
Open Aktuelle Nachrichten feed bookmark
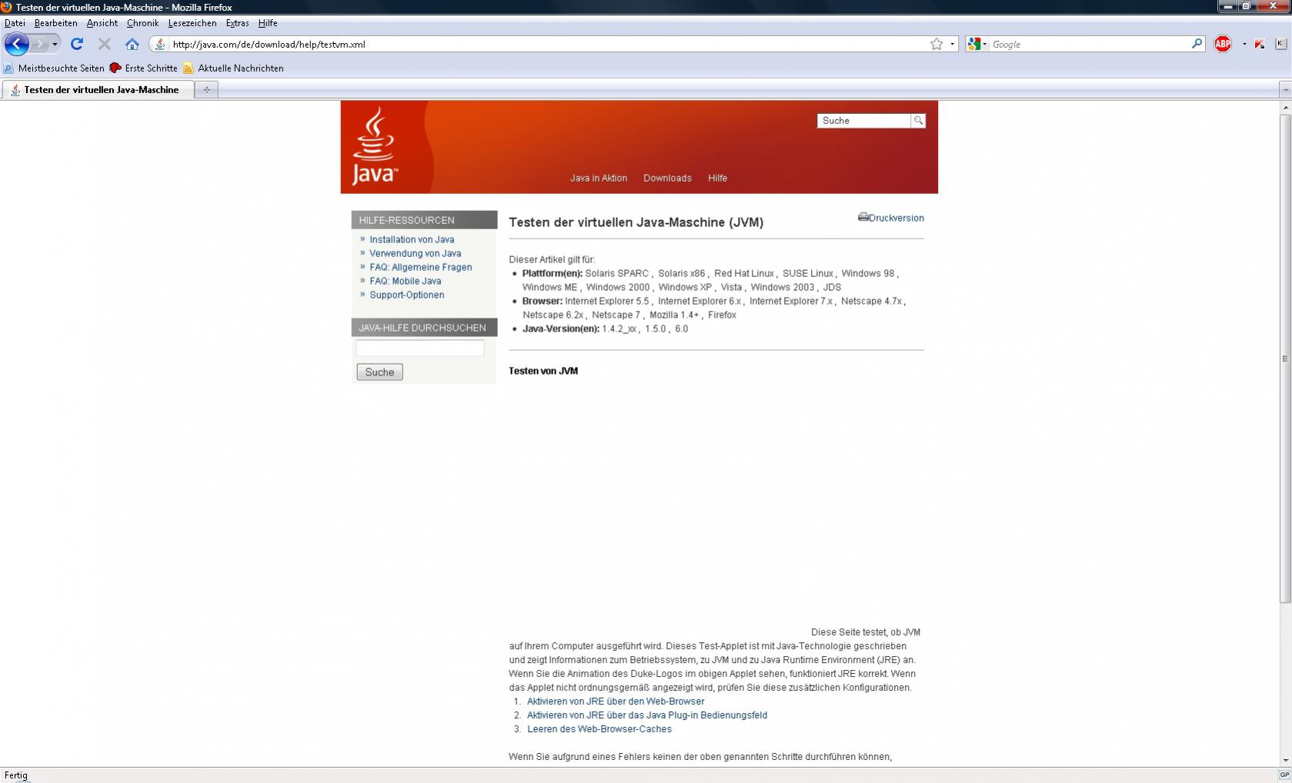coord(233,68)
